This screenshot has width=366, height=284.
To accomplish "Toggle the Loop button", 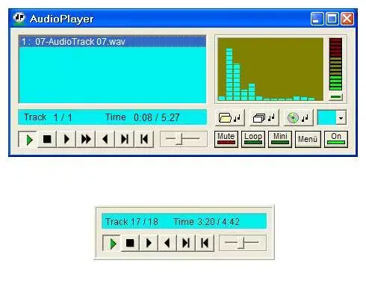I will pos(253,139).
